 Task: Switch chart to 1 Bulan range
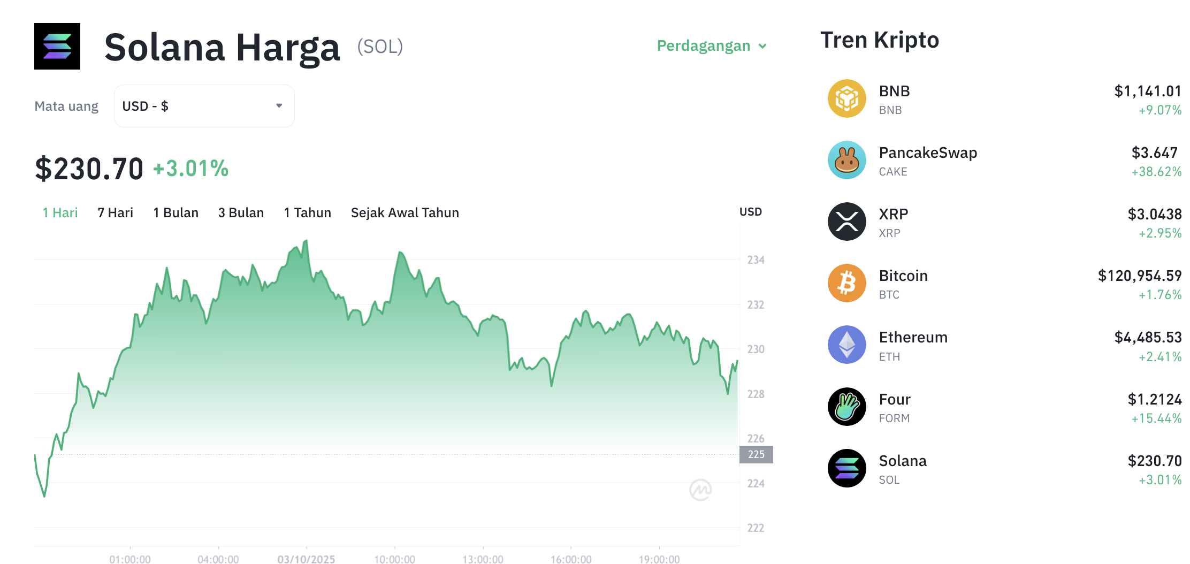coord(176,213)
